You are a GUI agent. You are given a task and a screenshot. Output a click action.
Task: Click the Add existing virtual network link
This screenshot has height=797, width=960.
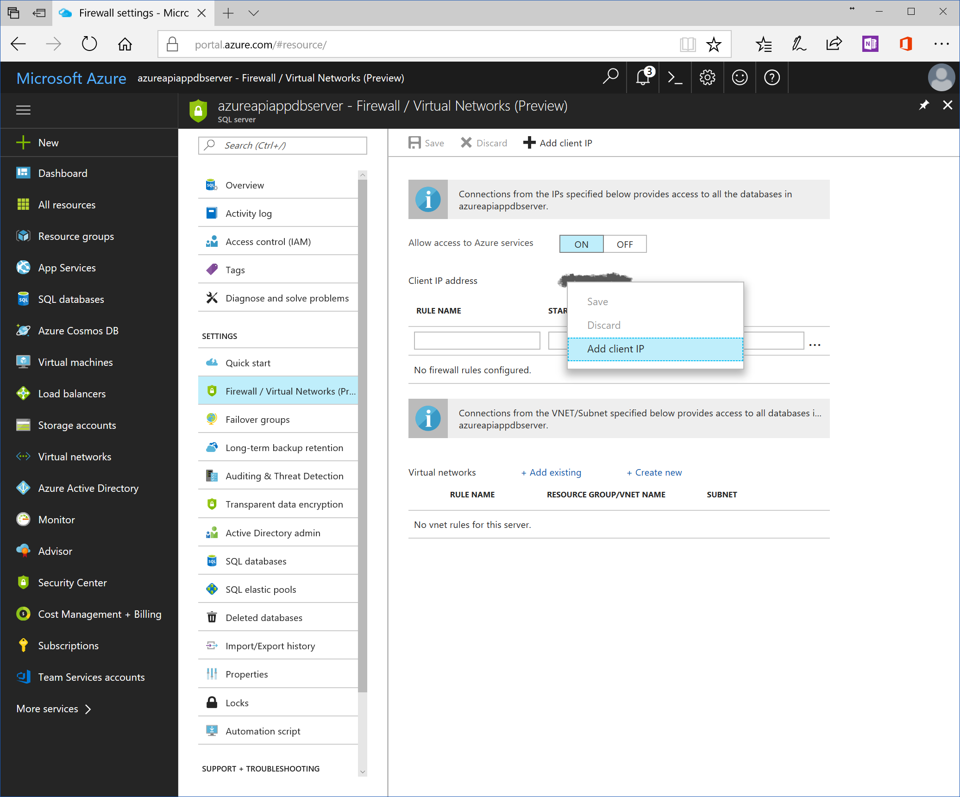[x=551, y=472]
